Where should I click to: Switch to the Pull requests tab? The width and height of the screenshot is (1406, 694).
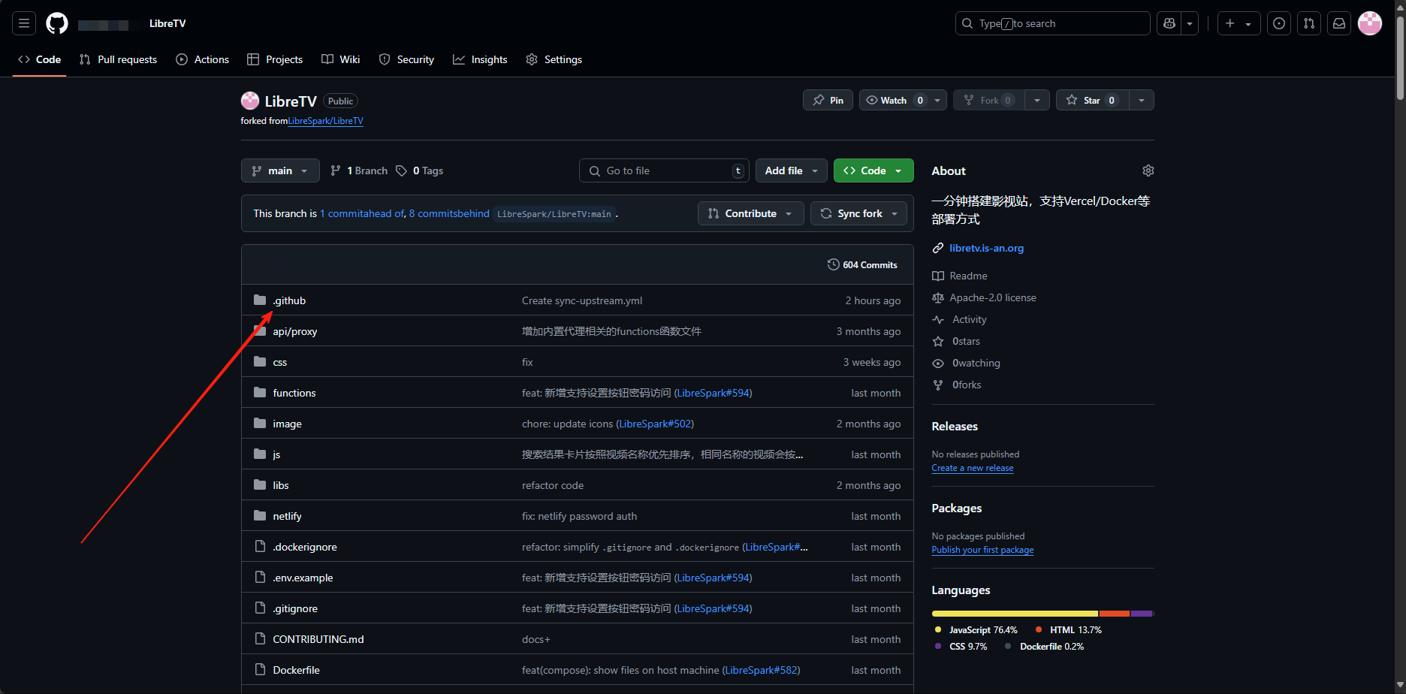119,59
